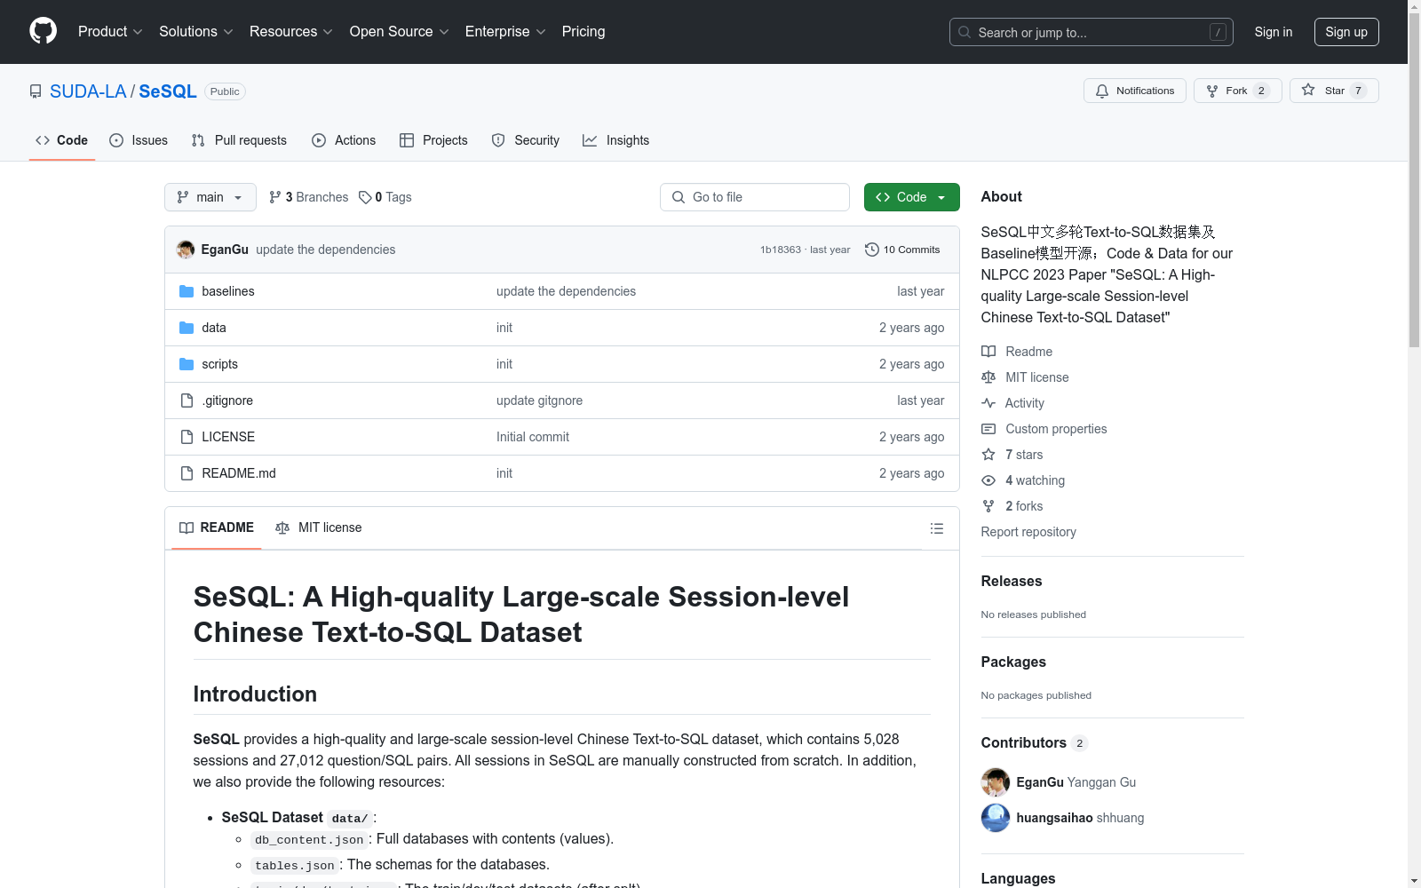
Task: Click the Sign up button
Action: [1346, 32]
